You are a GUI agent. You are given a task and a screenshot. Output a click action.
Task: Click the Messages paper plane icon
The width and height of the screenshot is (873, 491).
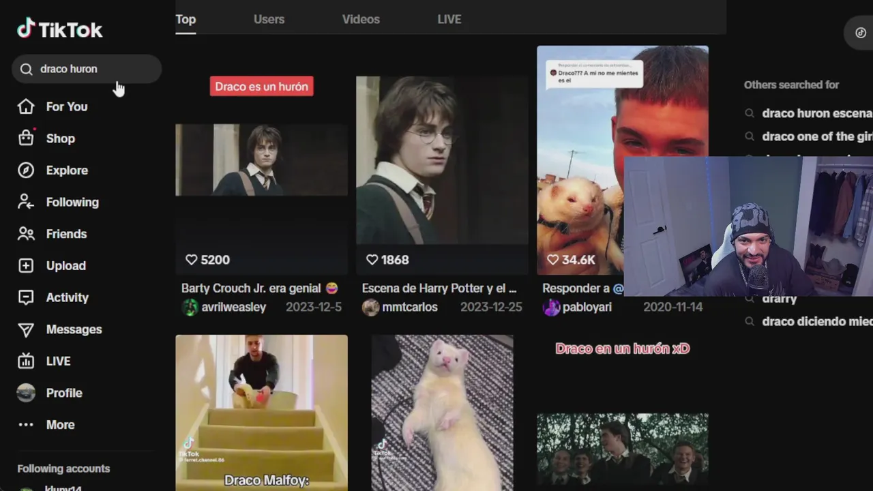pyautogui.click(x=26, y=329)
